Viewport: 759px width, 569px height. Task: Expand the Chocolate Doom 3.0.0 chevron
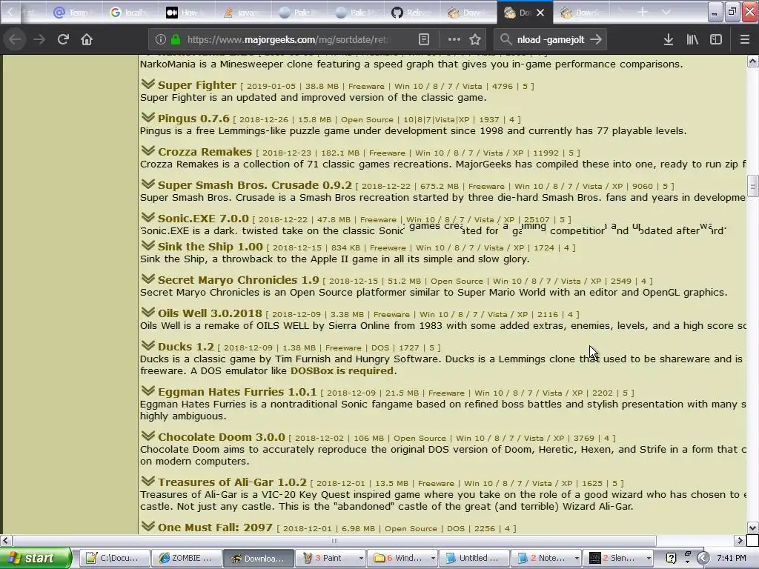148,436
